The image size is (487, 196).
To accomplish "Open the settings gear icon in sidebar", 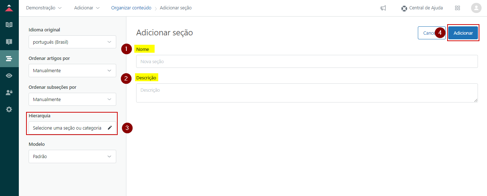I will tap(9, 109).
